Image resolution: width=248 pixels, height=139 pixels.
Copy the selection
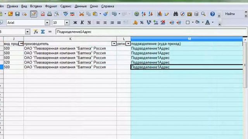click(88, 14)
